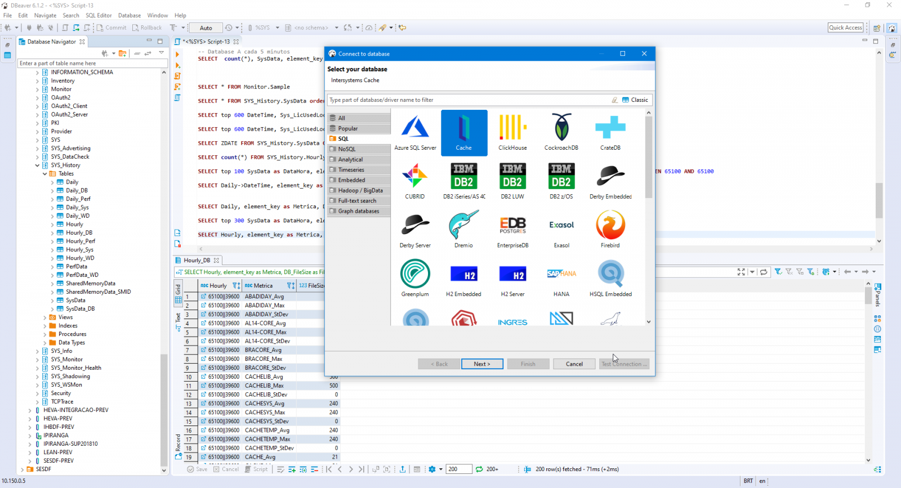
Task: Click the result row limit field 200
Action: click(459, 469)
